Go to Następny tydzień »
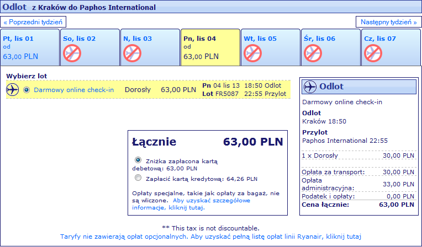Viewport: 422px width, 247px height. (x=389, y=22)
